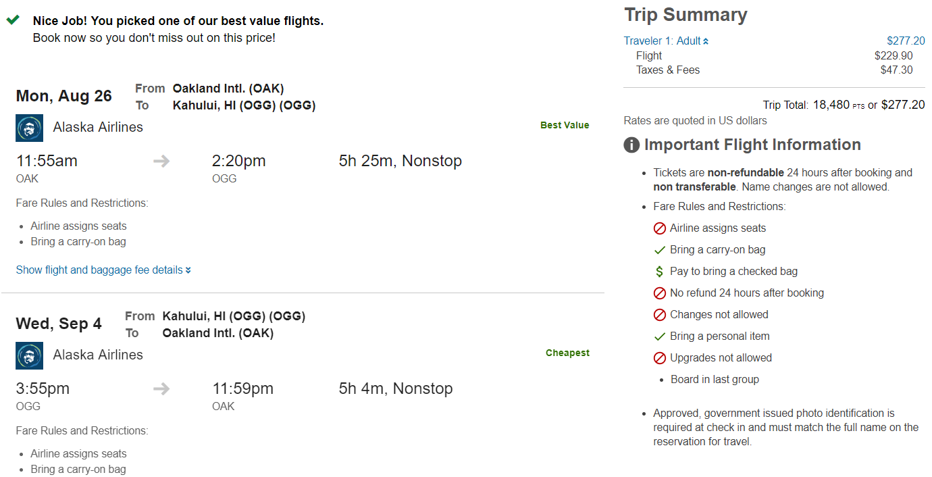Screen dimensions: 932x477
Task: Click the prohibited icon beside Upgrades not allowed
Action: coord(660,358)
